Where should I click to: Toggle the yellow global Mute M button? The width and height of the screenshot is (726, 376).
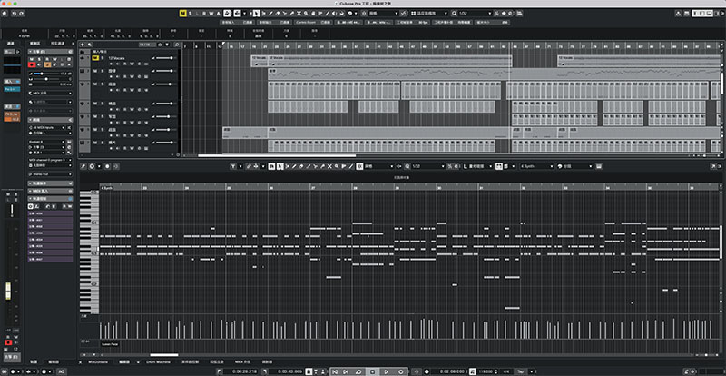point(182,14)
